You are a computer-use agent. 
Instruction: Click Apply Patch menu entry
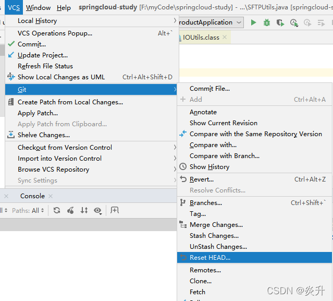(91, 113)
